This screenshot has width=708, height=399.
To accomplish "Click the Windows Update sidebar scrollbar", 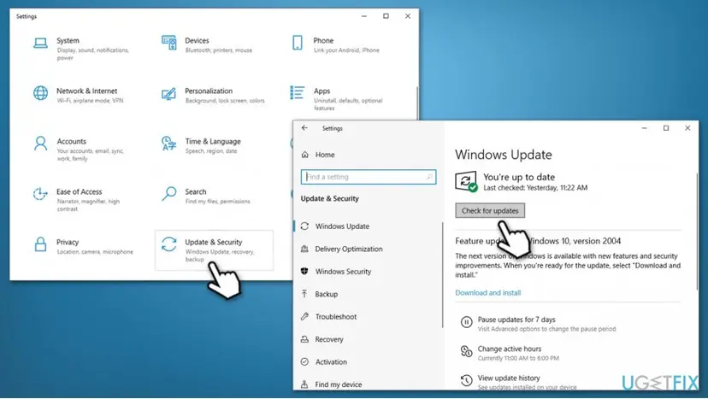I will (x=443, y=275).
